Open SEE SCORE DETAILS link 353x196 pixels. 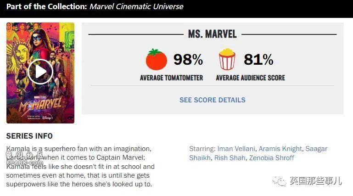[x=212, y=100]
